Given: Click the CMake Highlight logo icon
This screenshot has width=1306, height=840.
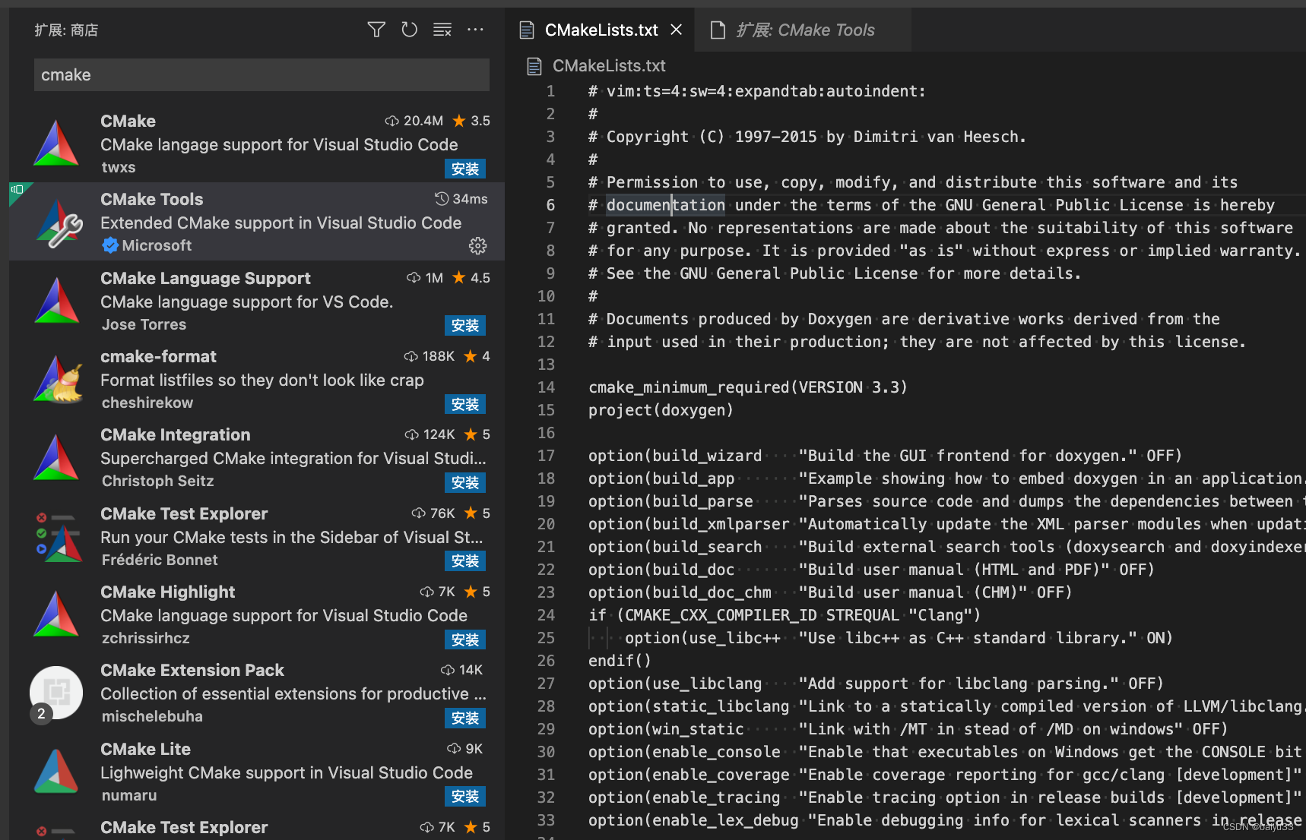Looking at the screenshot, I should [57, 614].
